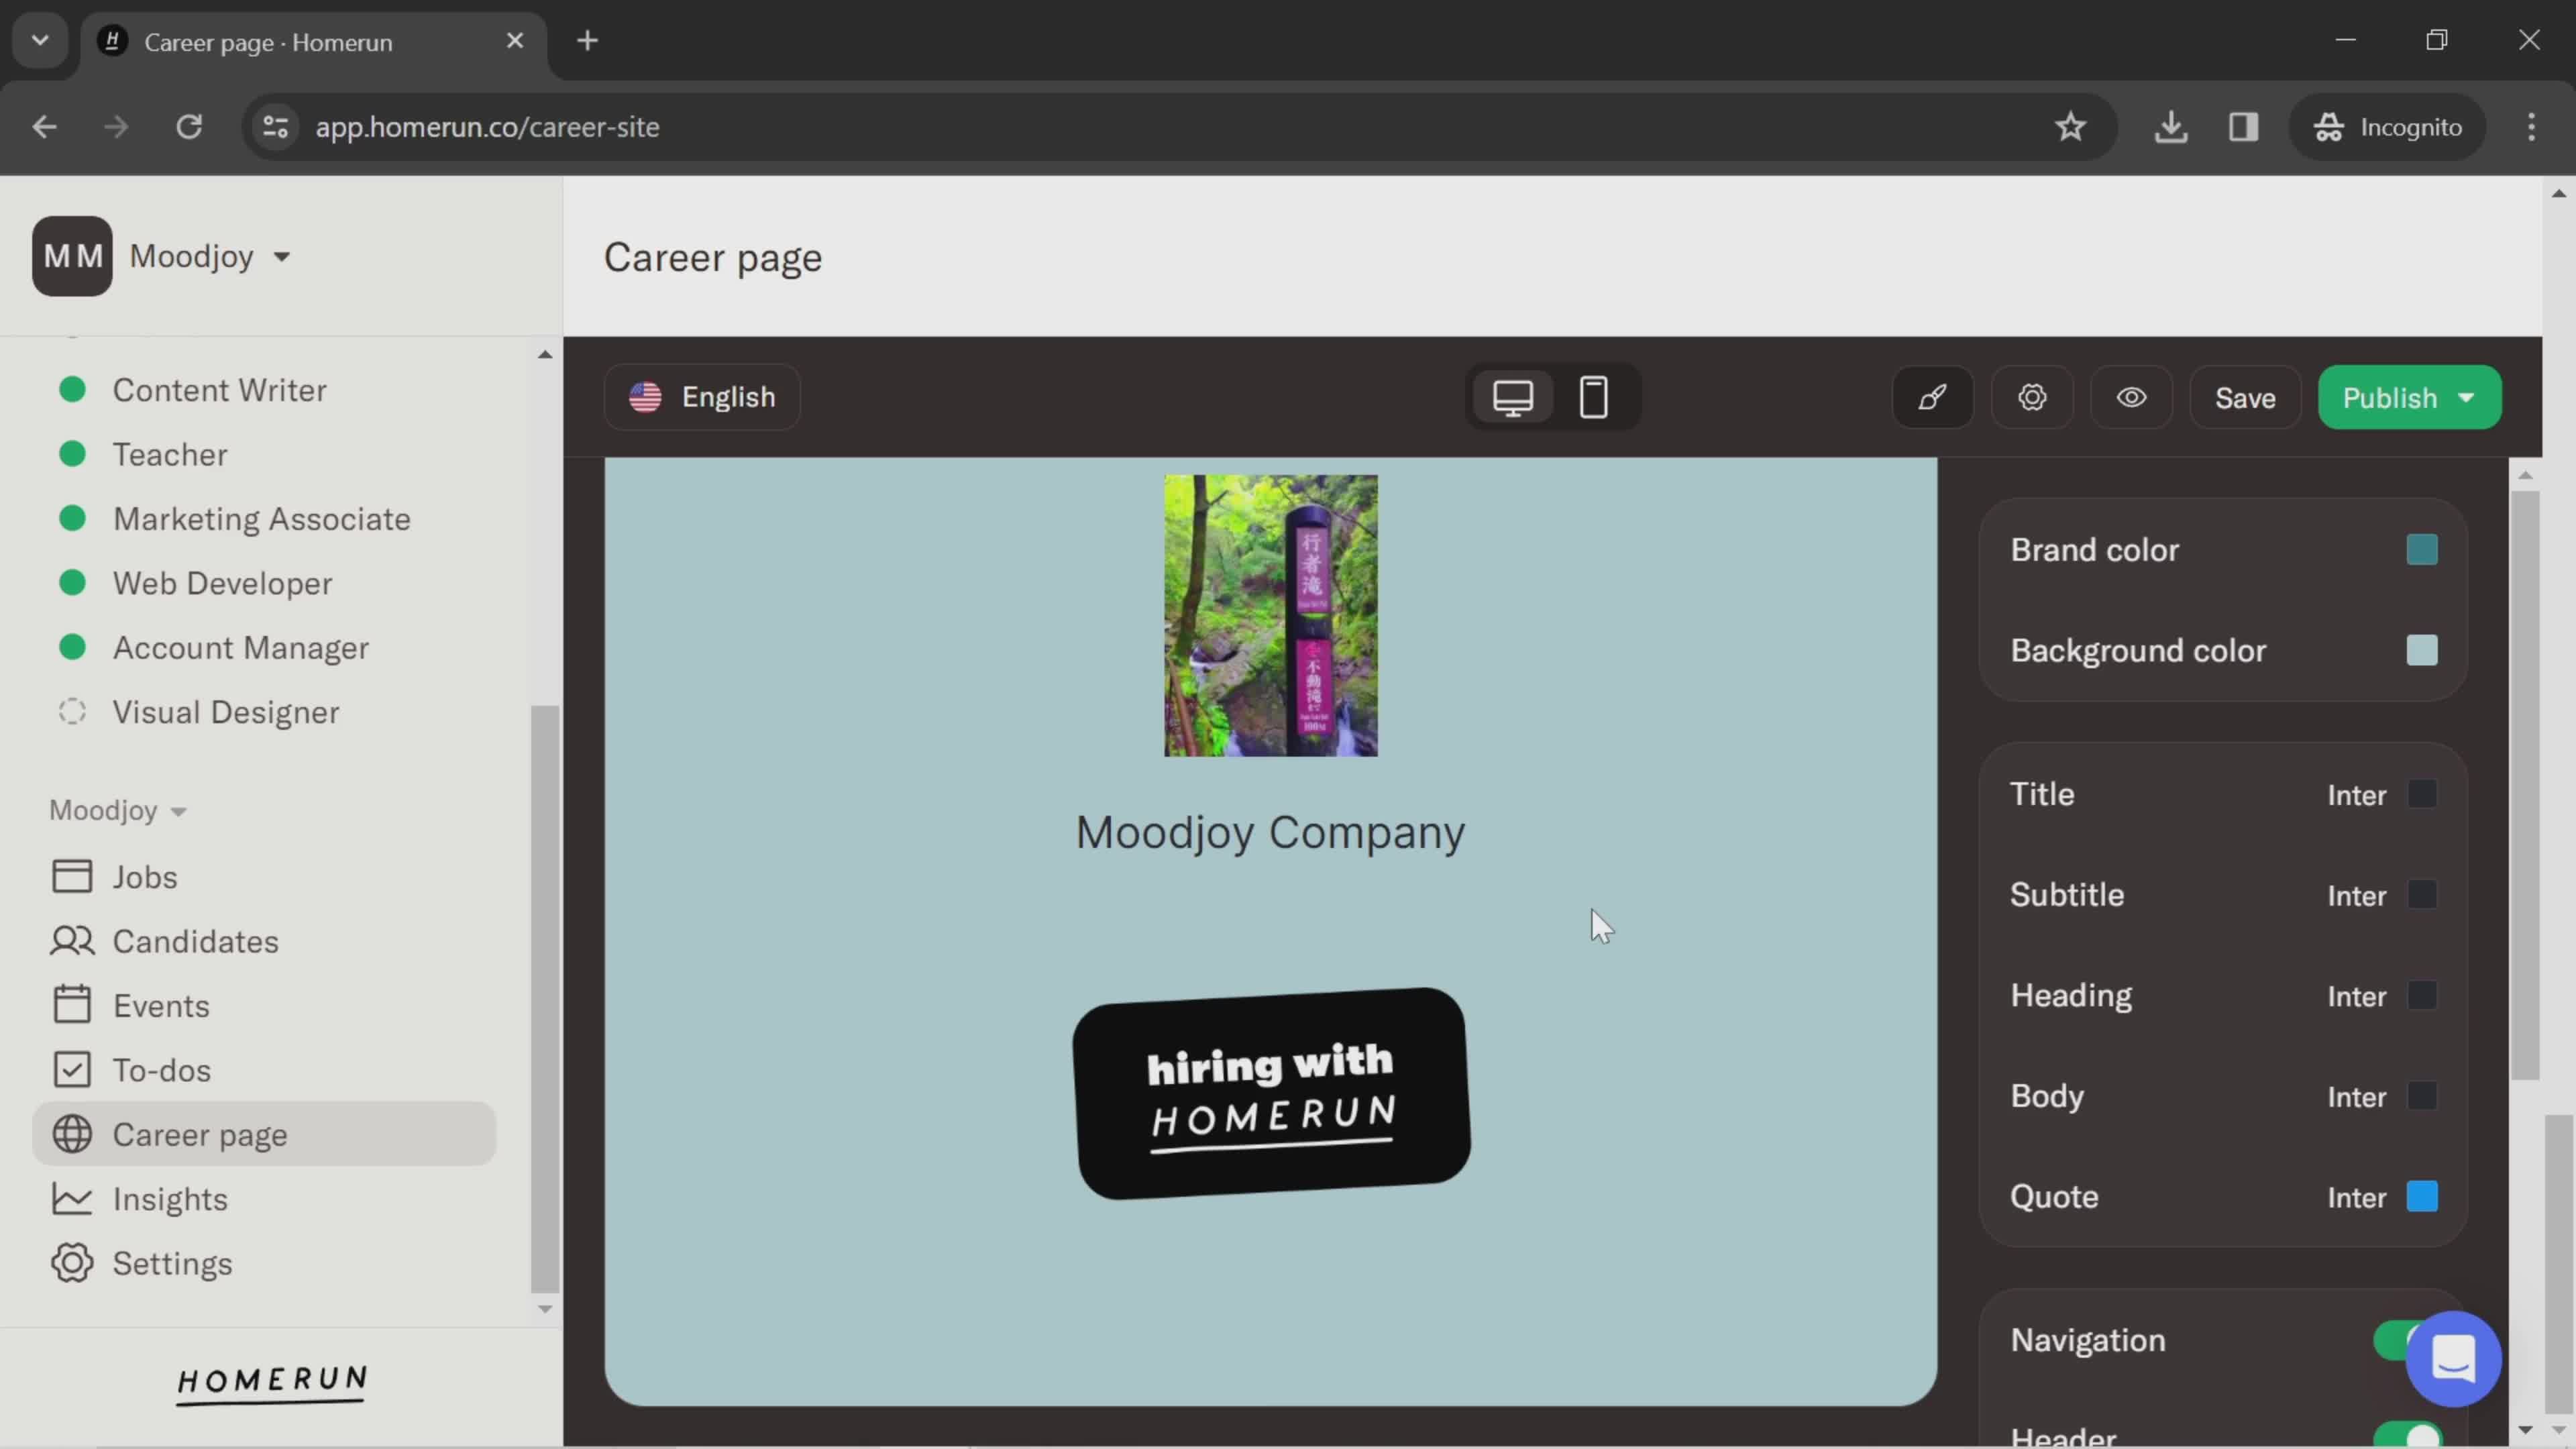Open Teacher job
This screenshot has width=2576, height=1449.
[x=170, y=454]
